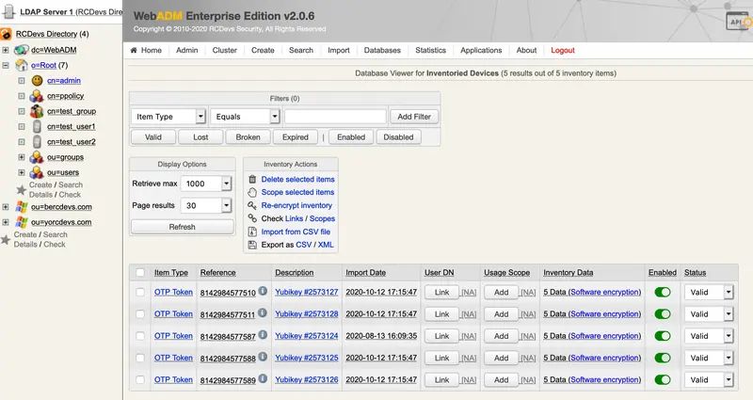Open the Databases menu
The height and width of the screenshot is (400, 753).
(x=382, y=50)
